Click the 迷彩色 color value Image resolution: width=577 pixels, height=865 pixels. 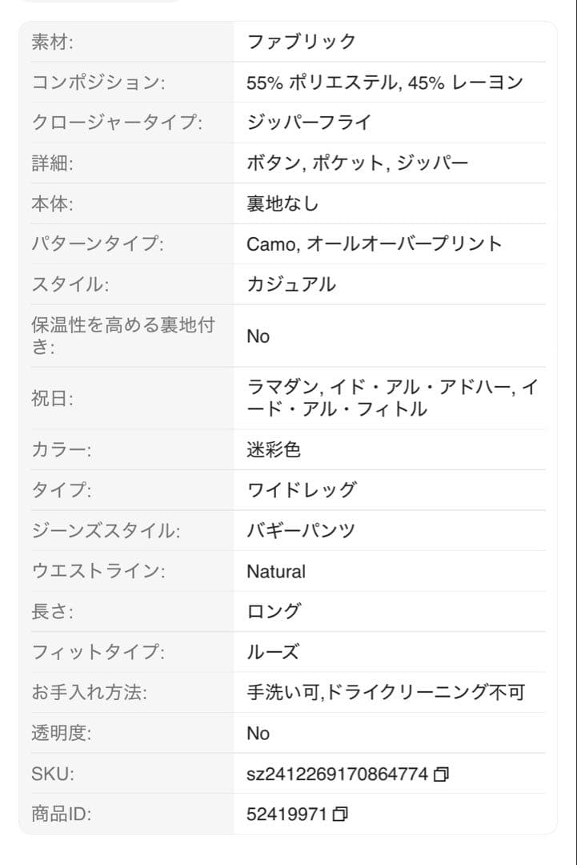pos(274,449)
